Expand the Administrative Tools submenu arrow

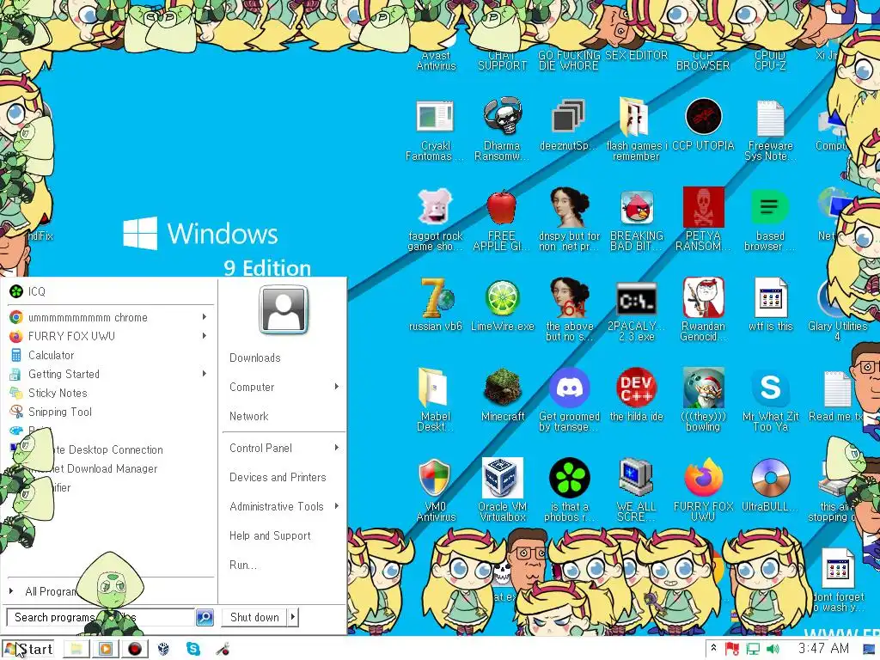click(337, 506)
